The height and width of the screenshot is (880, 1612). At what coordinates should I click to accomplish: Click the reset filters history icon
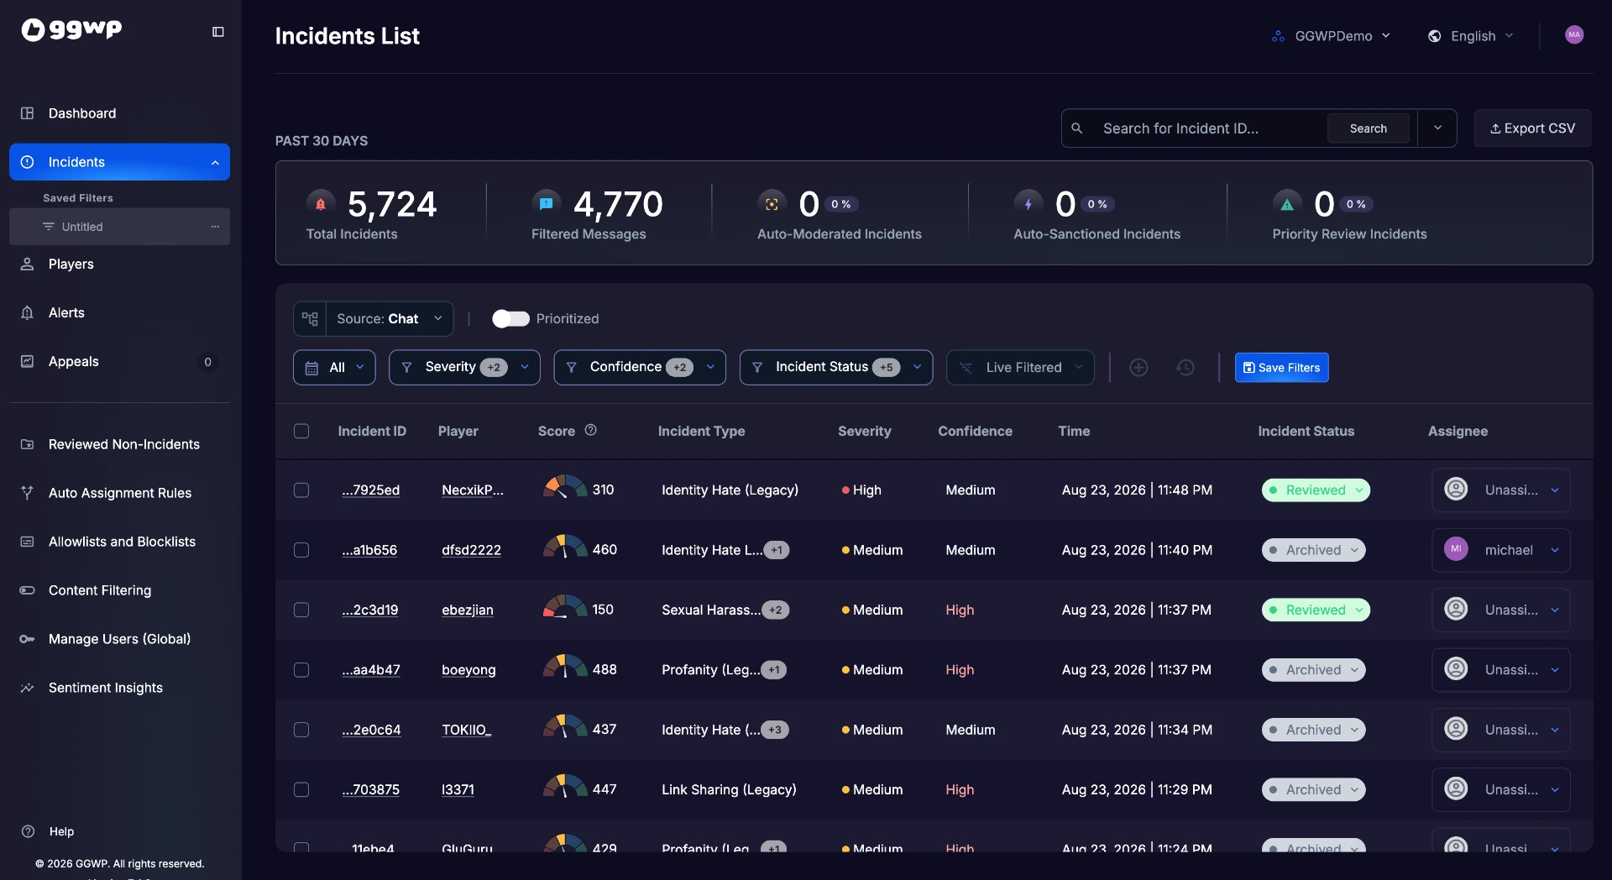point(1185,367)
